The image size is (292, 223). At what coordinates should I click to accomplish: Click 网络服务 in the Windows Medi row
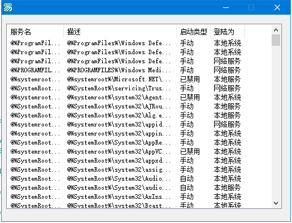[x=227, y=70]
